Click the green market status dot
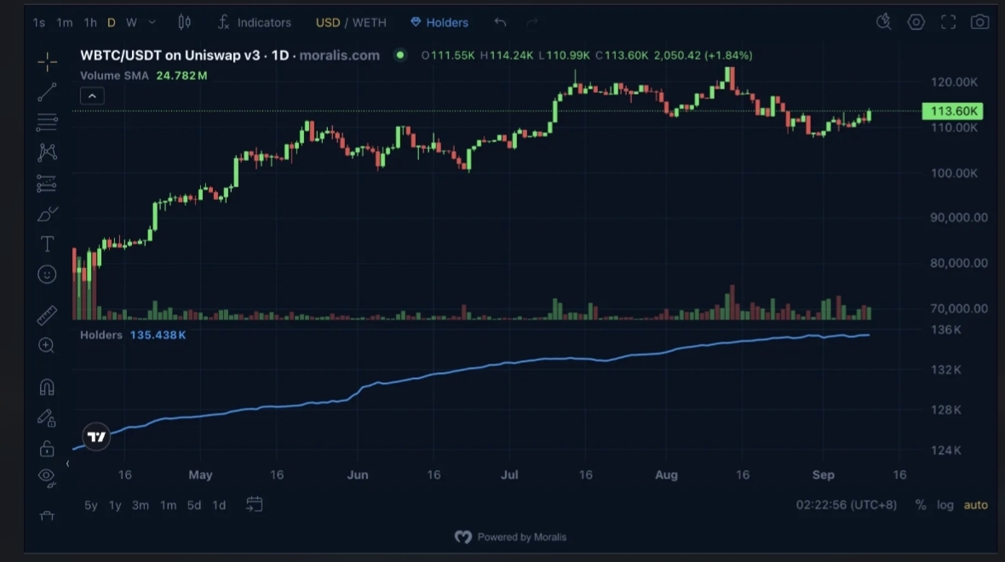This screenshot has width=1005, height=562. (x=400, y=55)
